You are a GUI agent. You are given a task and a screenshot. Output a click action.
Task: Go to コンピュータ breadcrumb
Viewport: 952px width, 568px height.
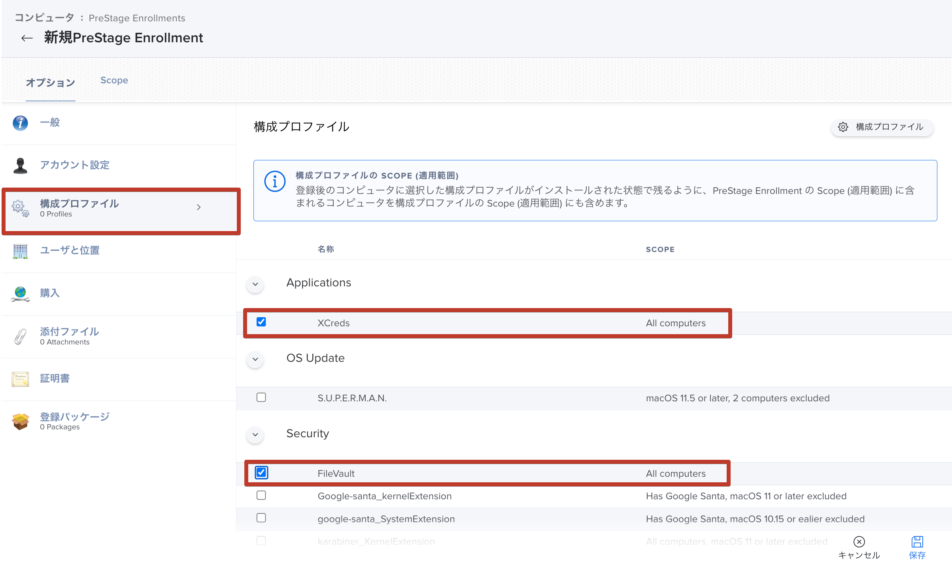(x=44, y=18)
